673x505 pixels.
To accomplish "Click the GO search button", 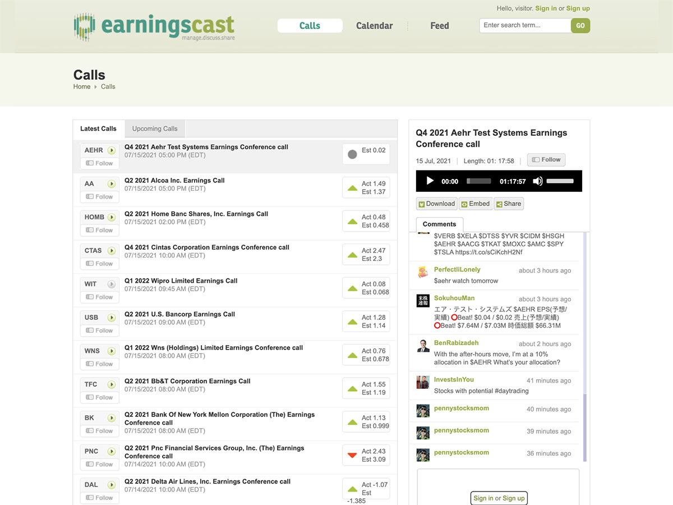I will pyautogui.click(x=580, y=26).
